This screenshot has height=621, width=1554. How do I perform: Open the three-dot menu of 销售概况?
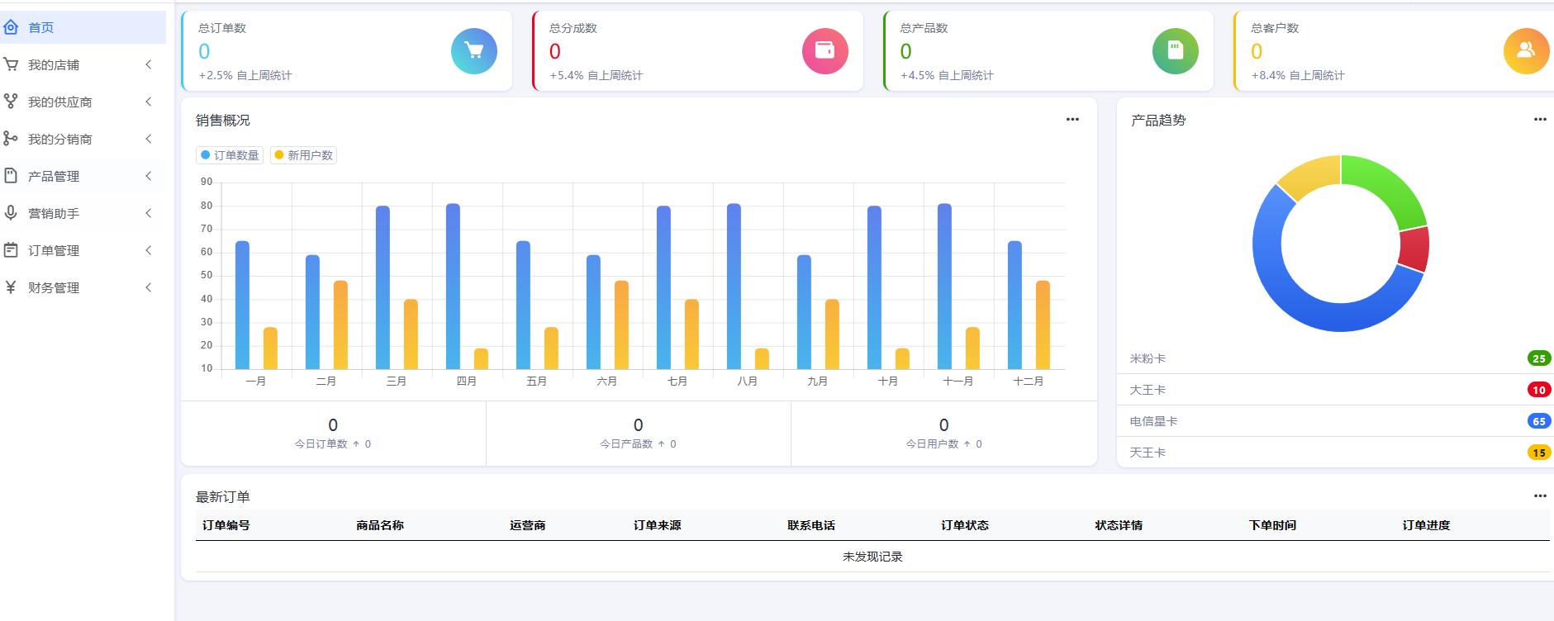coord(1072,119)
